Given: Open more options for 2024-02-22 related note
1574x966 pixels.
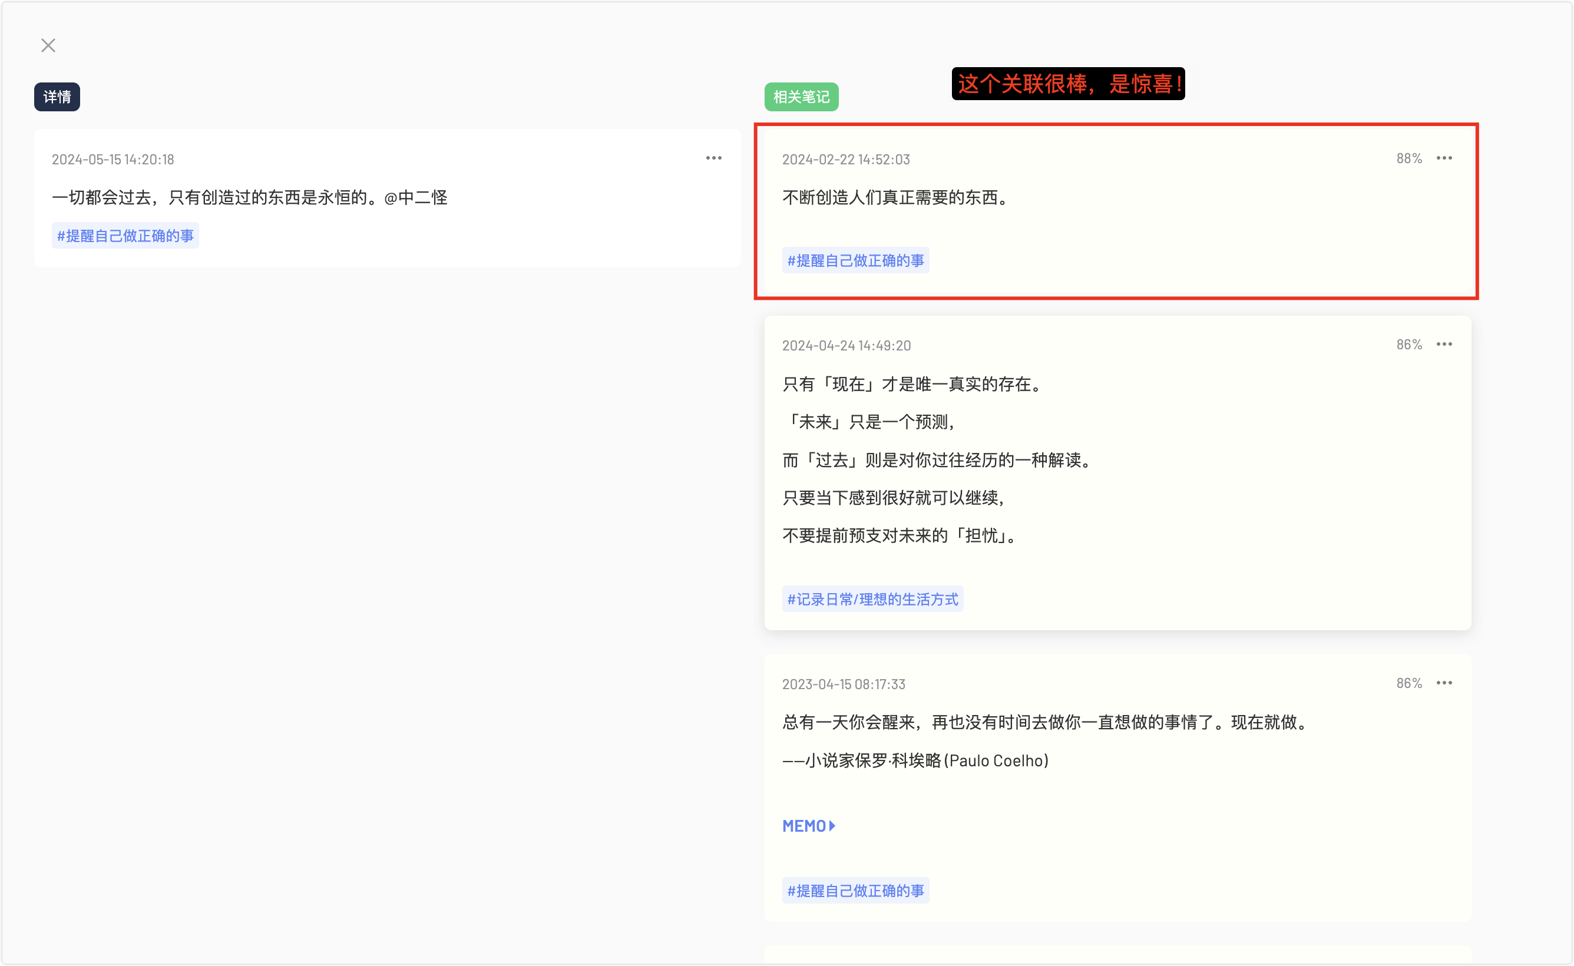Looking at the screenshot, I should (1444, 158).
